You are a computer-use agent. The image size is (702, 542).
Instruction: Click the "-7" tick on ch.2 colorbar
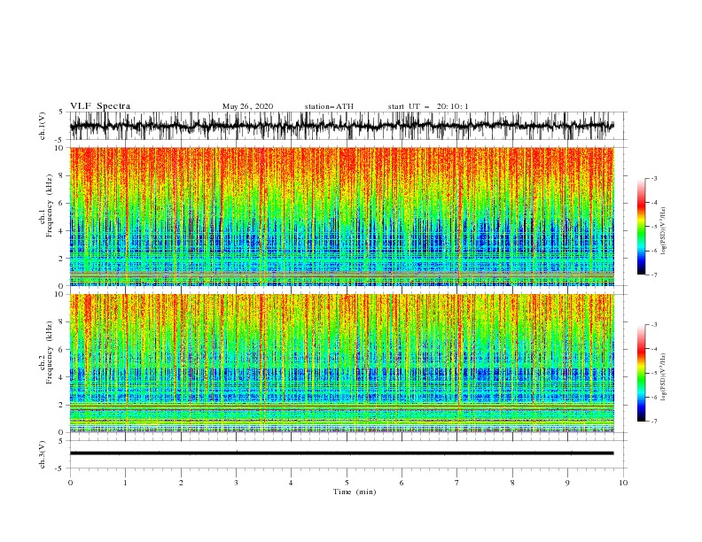(654, 421)
